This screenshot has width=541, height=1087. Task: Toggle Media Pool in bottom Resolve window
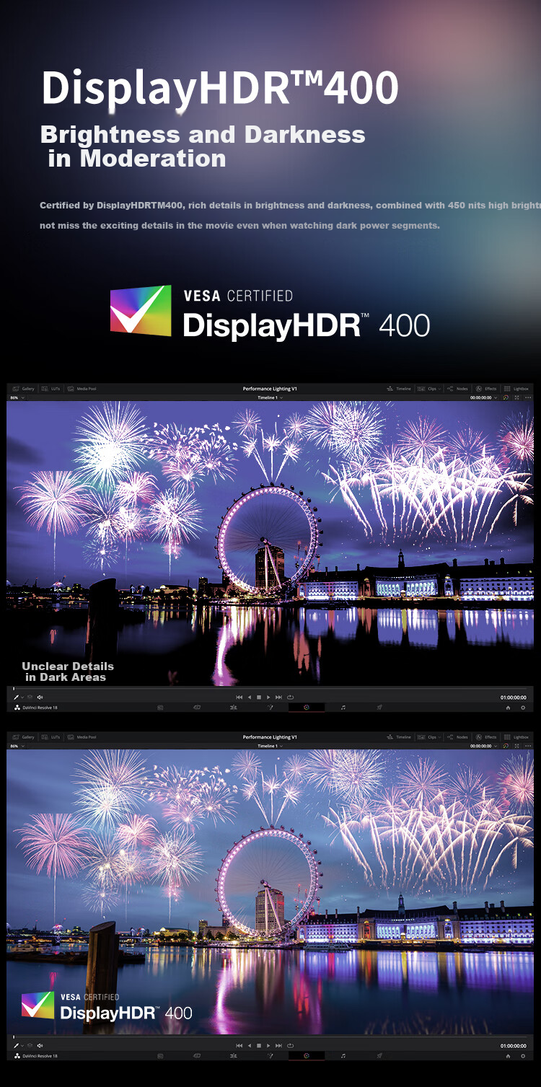pyautogui.click(x=82, y=737)
